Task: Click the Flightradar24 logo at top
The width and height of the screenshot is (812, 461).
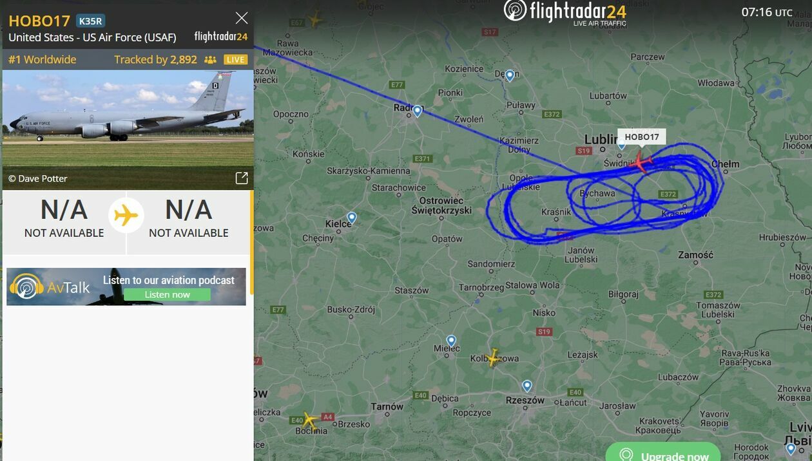Action: pos(565,12)
